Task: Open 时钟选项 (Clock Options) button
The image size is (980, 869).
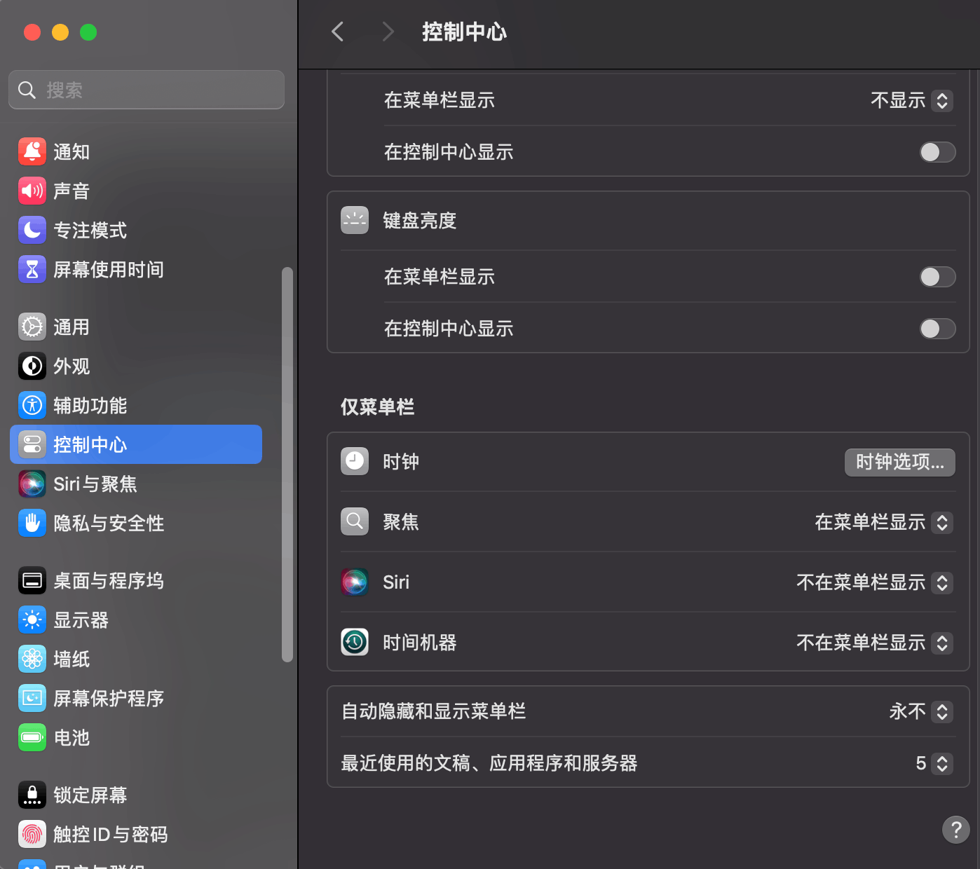Action: 899,462
